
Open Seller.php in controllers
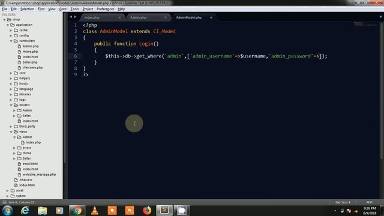pos(30,62)
